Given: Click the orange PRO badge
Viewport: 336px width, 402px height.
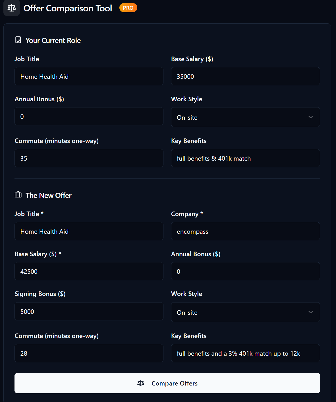Looking at the screenshot, I should point(128,8).
